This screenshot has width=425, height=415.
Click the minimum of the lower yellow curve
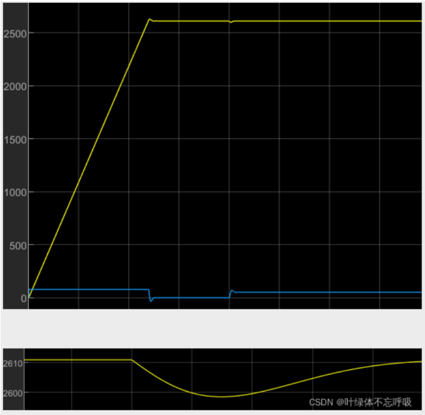(x=222, y=397)
